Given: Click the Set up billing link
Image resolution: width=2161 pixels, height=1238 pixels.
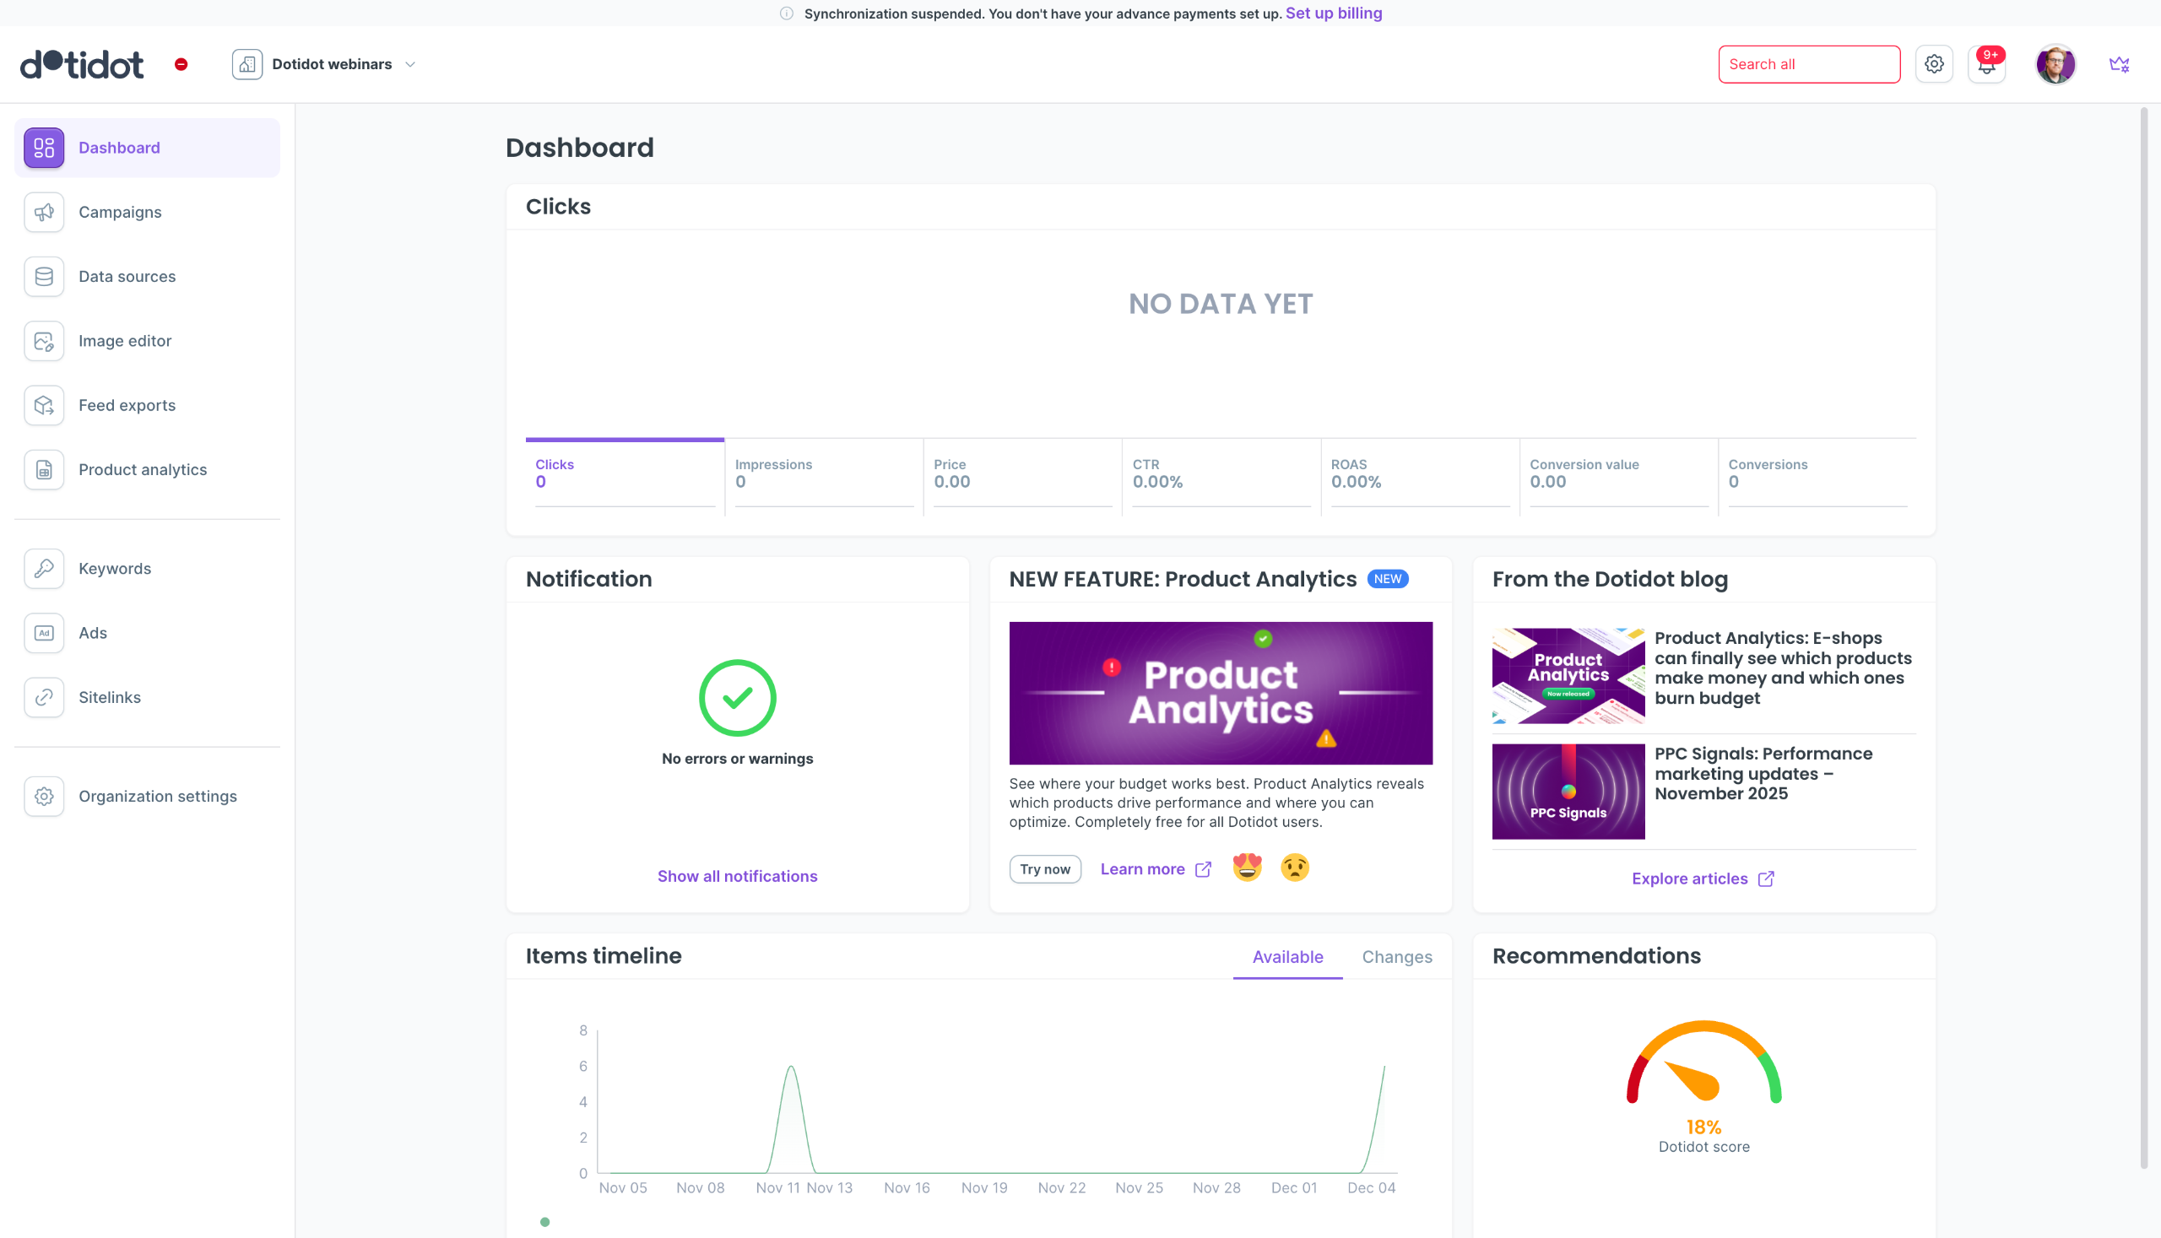Looking at the screenshot, I should coord(1333,14).
